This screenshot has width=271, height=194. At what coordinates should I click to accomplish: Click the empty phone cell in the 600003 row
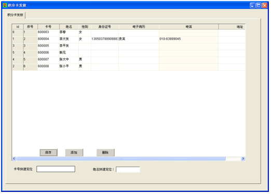[x=188, y=32]
